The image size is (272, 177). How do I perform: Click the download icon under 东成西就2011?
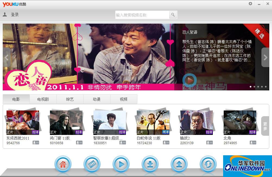click(36, 143)
